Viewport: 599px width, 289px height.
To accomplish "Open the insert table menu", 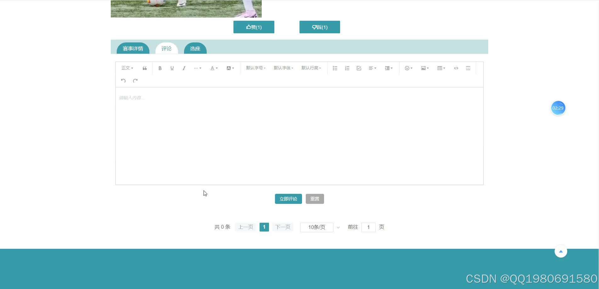I will click(441, 68).
